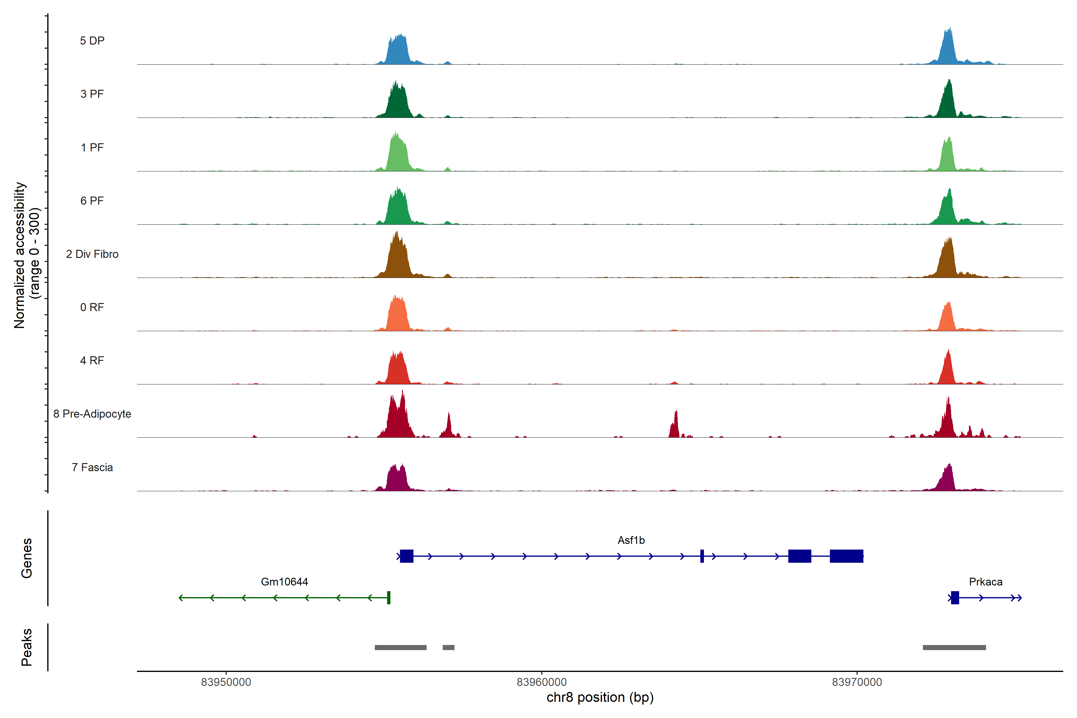Click the green Gm10644 exon block
Screen dimensions: 1077x718
[x=389, y=597]
